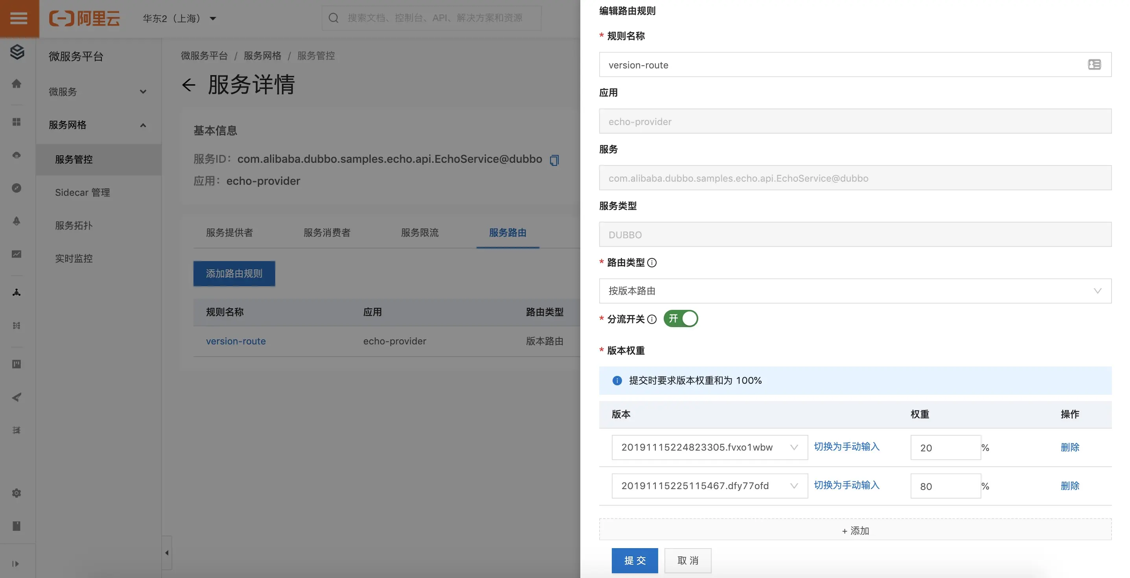
Task: Click the home icon in left rail
Action: coord(17,83)
